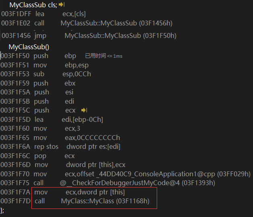Screen dimensions: 253x217
Task: Click the source line MyClassSub cls;
Action: [x=33, y=5]
